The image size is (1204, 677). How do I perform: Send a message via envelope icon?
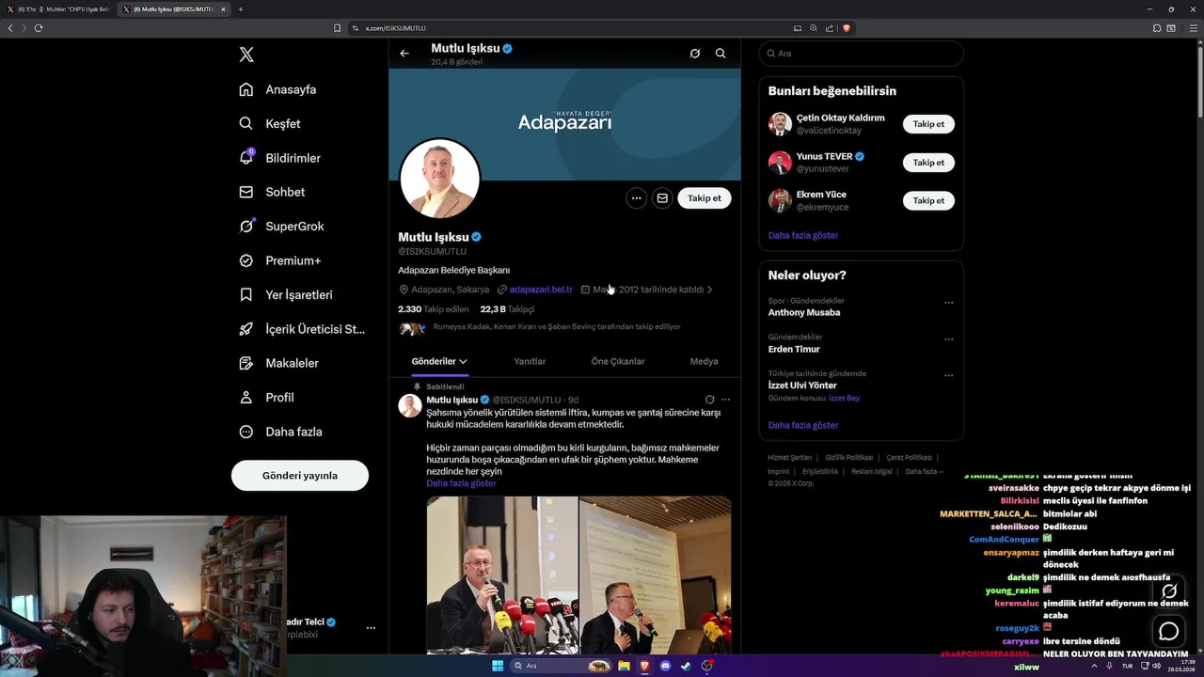click(662, 198)
